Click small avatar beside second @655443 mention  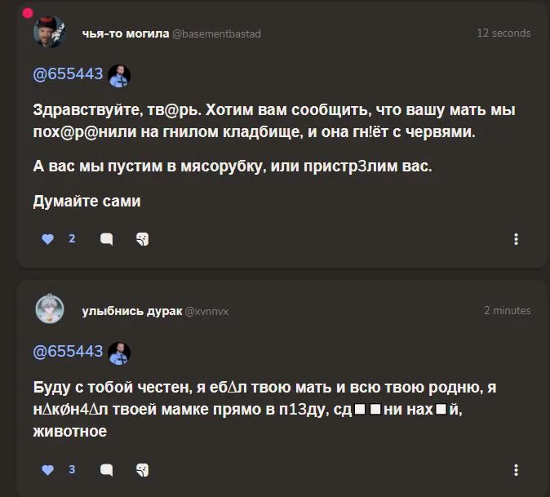[x=119, y=352]
